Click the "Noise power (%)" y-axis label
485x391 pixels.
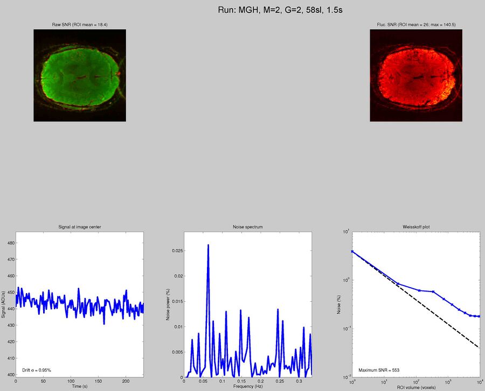(169, 305)
